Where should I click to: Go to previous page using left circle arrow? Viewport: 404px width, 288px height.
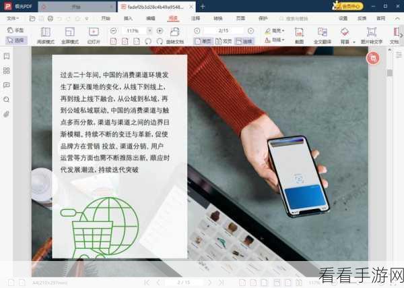pos(197,31)
